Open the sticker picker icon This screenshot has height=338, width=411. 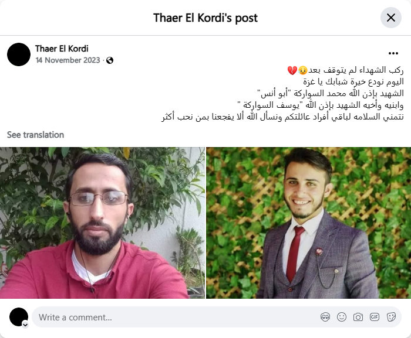point(391,317)
